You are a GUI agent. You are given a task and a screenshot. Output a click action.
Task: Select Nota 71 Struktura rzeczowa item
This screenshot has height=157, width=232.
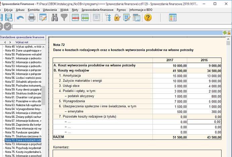23,136
